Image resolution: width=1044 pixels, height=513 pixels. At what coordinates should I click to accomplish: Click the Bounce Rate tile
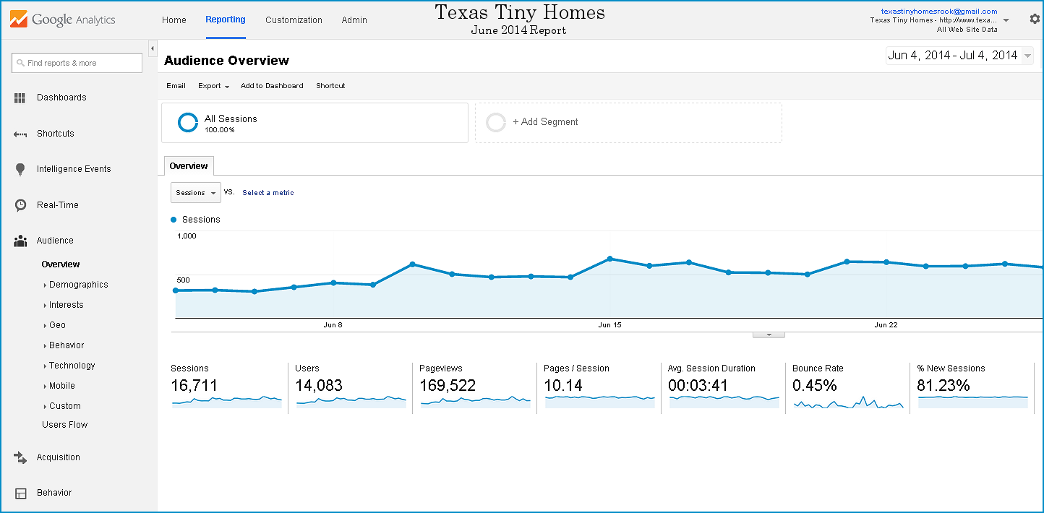click(x=848, y=387)
